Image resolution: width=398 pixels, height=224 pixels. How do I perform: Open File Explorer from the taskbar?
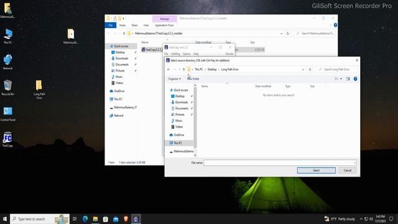95,219
